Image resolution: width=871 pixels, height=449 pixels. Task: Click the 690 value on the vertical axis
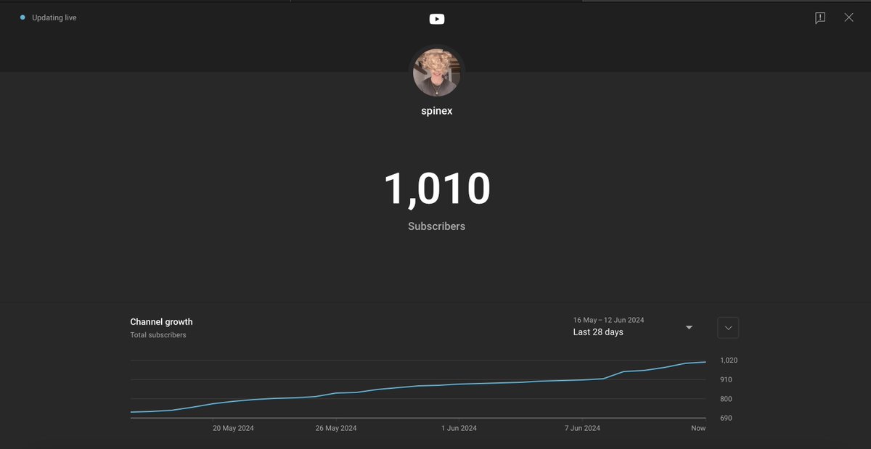coord(725,417)
